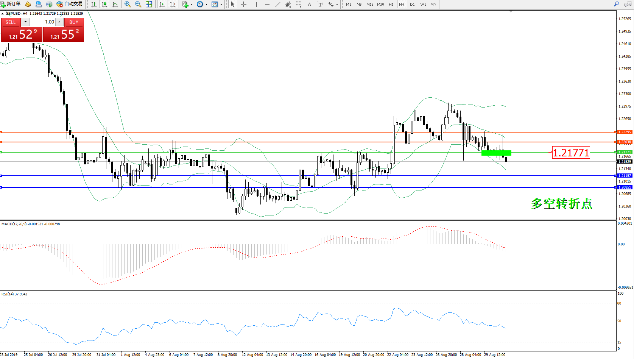Collapse the one-click trading panel triangle
The image size is (634, 359).
tap(3, 14)
